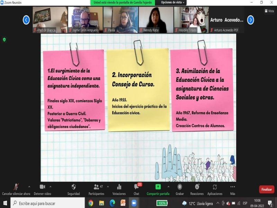Select Arturo Acevedo PEF participant tile
The width and height of the screenshot is (277, 208).
pos(227,20)
